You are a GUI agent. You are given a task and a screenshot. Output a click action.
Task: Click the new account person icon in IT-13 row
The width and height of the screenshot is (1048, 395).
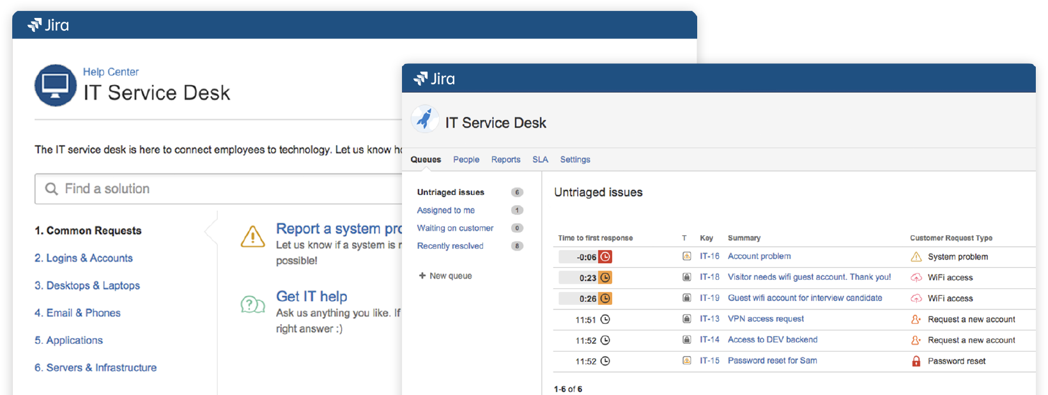point(916,320)
